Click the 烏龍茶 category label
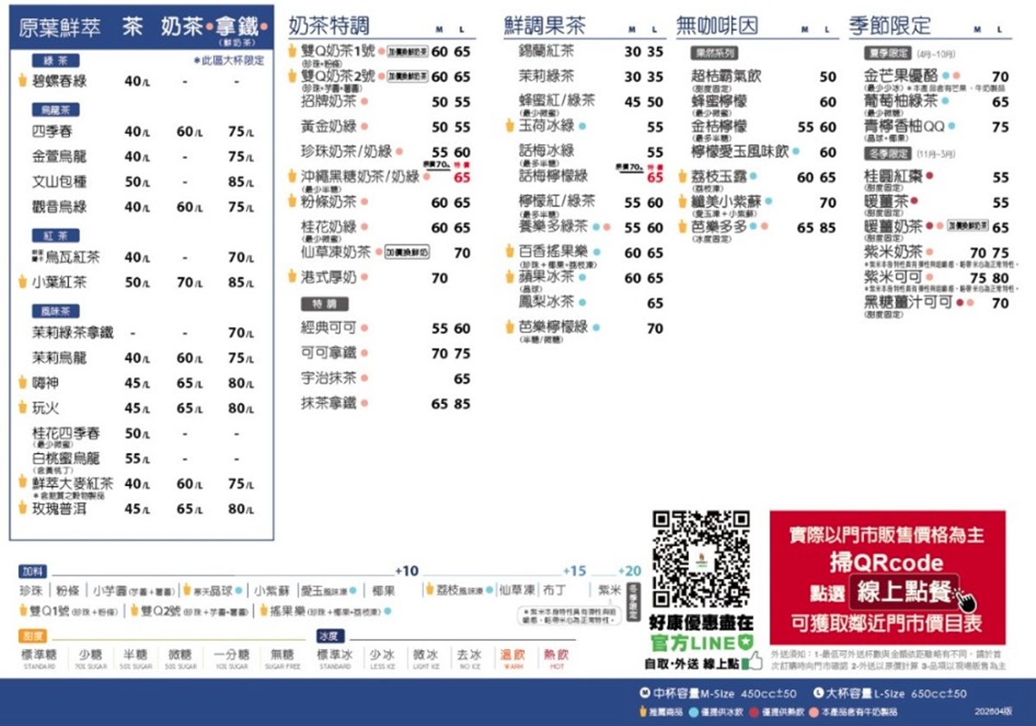This screenshot has width=1036, height=726. click(x=55, y=110)
